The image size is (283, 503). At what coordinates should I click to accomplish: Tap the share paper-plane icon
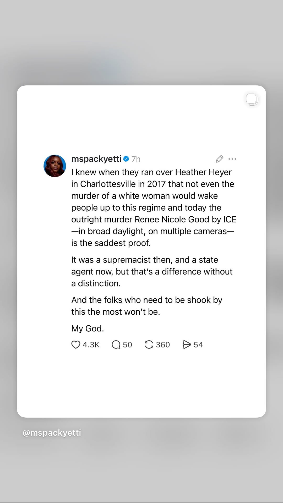click(187, 345)
